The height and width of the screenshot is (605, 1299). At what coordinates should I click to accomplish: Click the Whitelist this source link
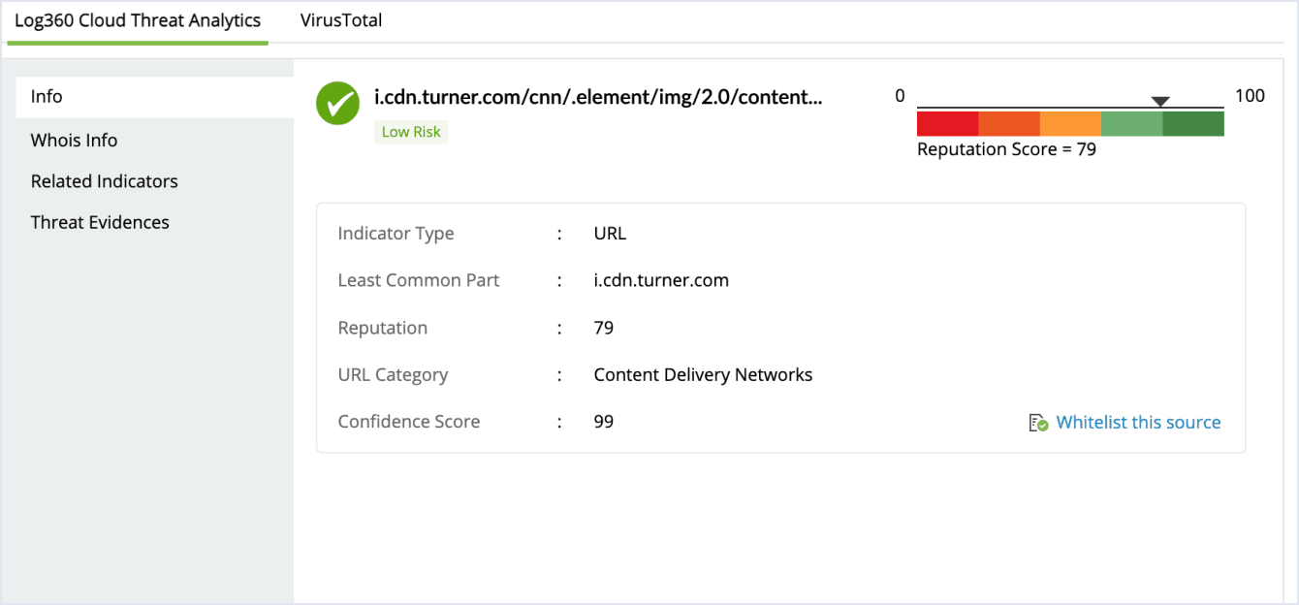click(x=1138, y=422)
